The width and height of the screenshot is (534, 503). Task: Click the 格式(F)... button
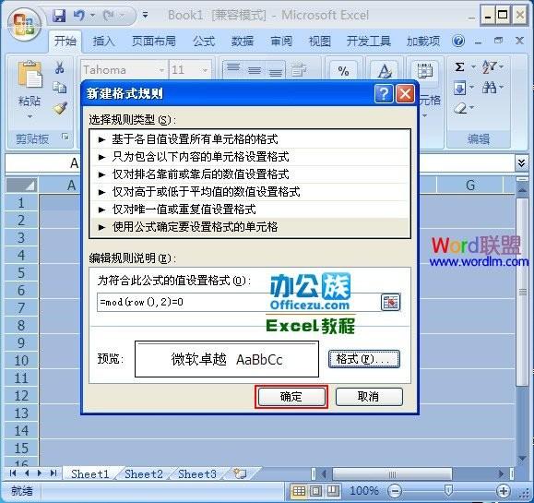[364, 359]
